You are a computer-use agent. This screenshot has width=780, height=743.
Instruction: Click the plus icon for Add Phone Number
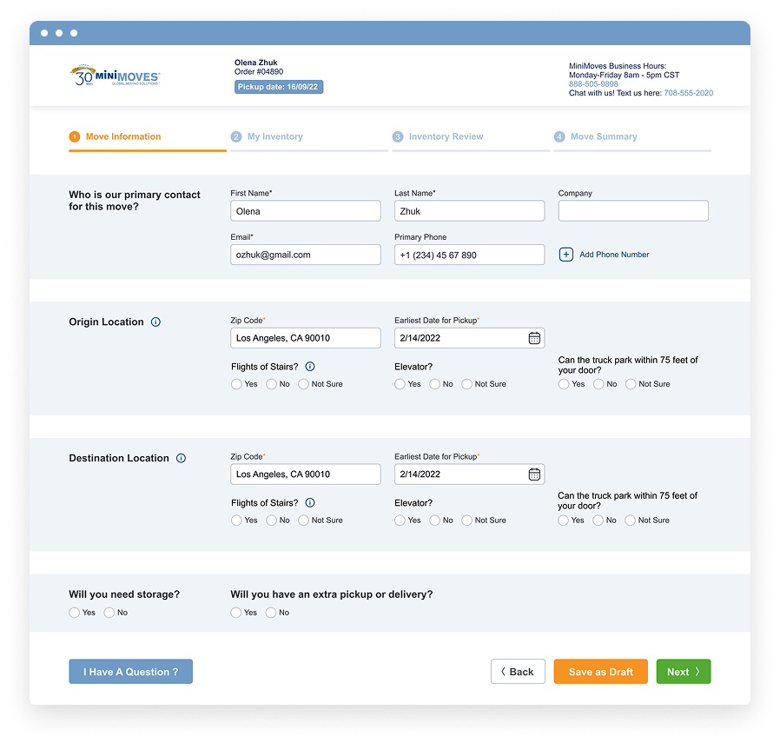566,255
